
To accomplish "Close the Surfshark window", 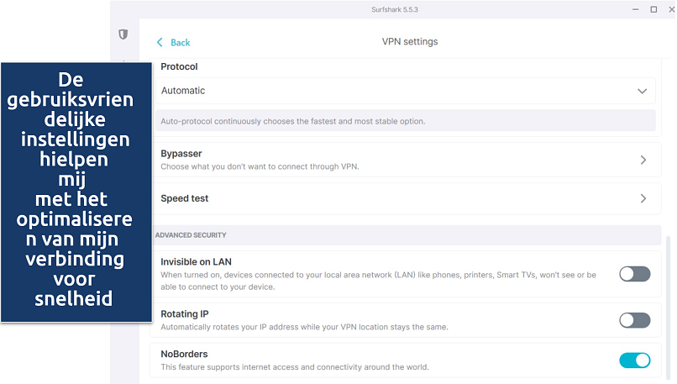I will [x=670, y=9].
